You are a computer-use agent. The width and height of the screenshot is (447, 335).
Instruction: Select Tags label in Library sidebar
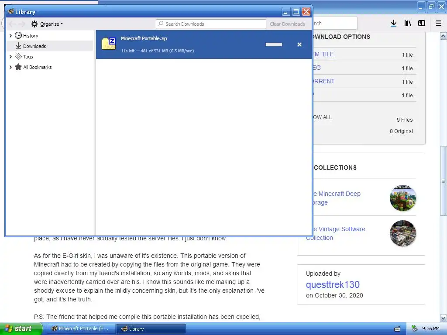pos(28,57)
